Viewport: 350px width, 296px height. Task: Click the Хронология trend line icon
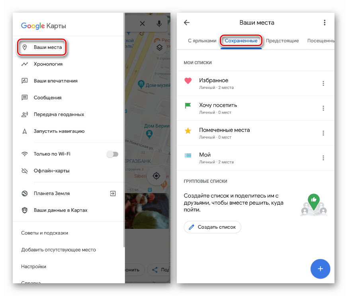click(25, 64)
